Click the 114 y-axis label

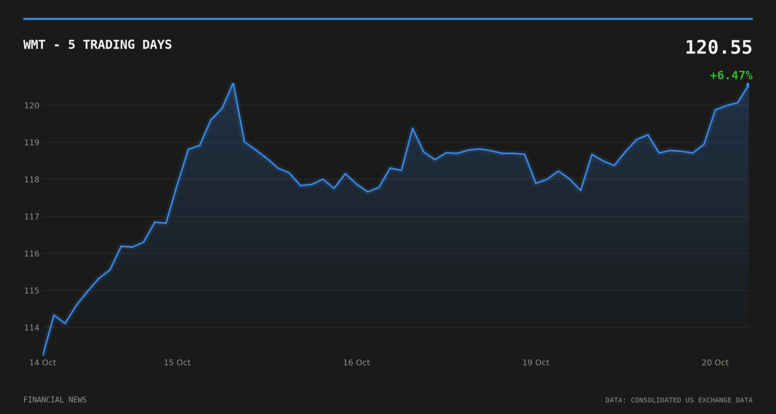32,328
